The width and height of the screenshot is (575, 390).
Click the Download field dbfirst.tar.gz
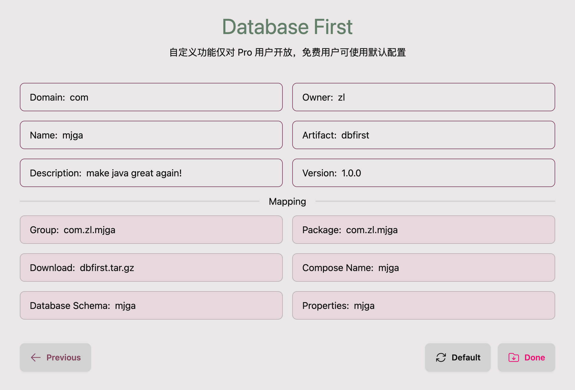click(151, 267)
